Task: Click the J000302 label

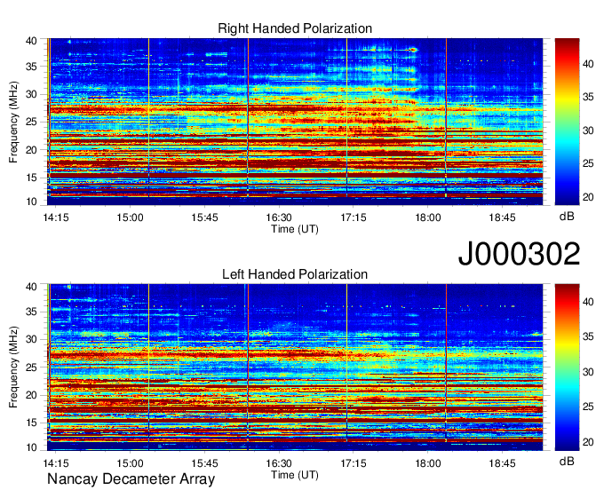Action: click(519, 254)
